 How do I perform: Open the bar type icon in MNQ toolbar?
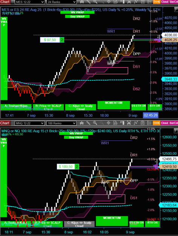click(x=81, y=123)
